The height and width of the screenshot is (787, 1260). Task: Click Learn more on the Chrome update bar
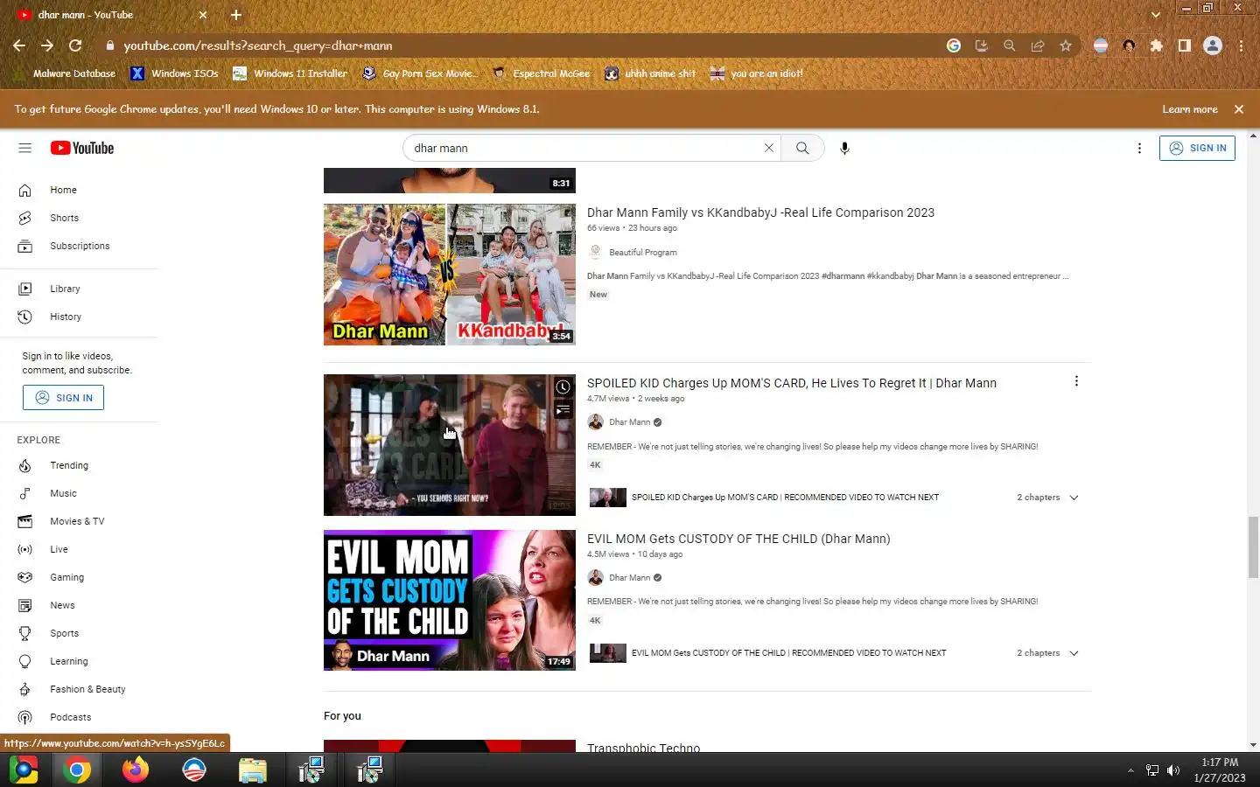[1189, 109]
